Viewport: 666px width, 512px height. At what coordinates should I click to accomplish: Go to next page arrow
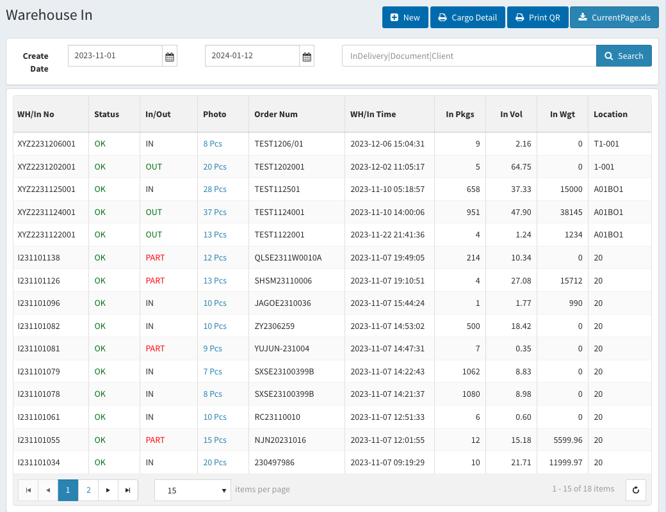pyautogui.click(x=108, y=490)
